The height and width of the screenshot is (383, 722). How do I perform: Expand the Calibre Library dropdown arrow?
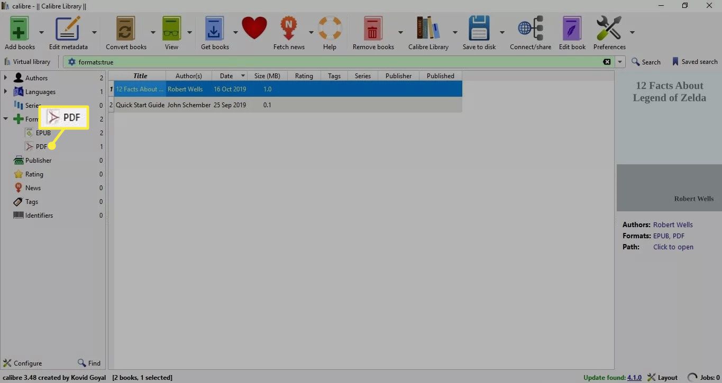(x=455, y=32)
